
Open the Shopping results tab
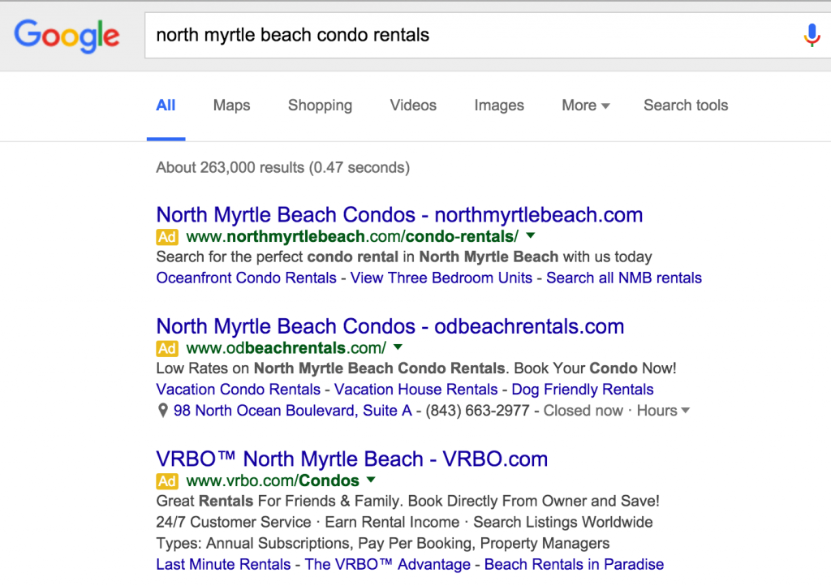[320, 106]
